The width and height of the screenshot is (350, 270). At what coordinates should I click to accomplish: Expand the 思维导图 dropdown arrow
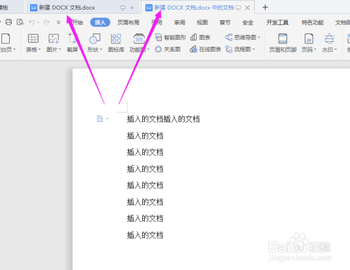point(259,37)
